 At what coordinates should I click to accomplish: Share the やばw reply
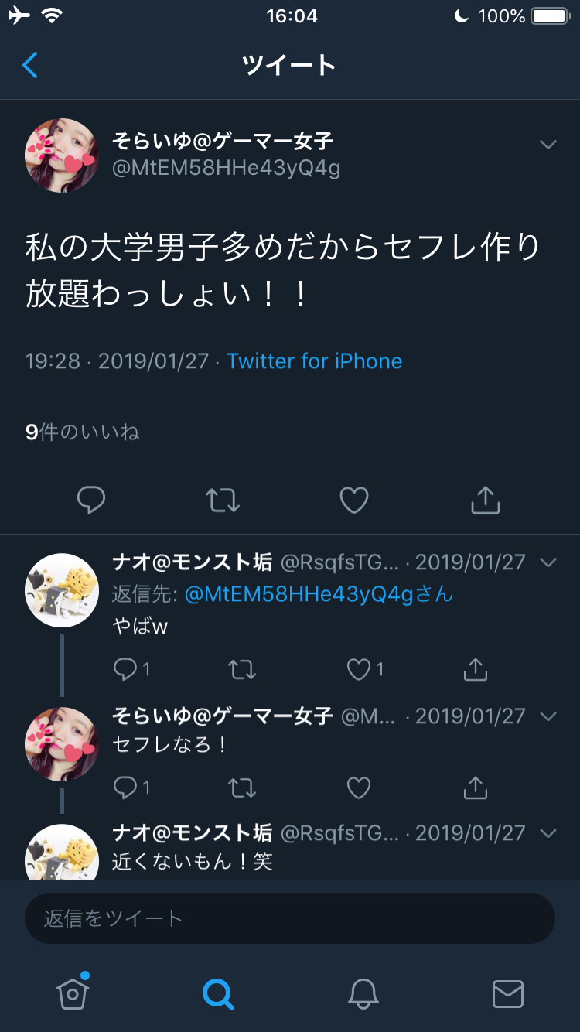pos(475,669)
